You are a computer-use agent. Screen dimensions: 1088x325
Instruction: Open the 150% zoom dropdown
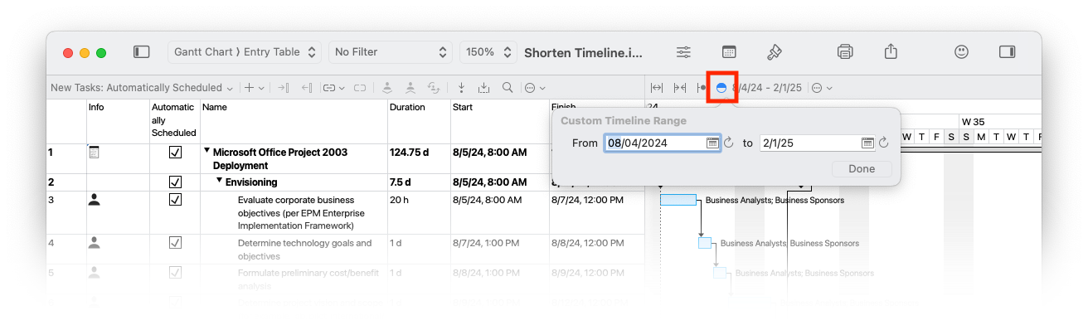pos(488,51)
